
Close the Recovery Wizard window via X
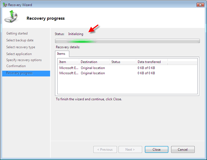200,5
